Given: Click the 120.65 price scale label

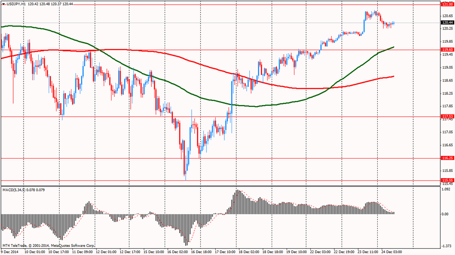Looking at the screenshot, I should [447, 16].
